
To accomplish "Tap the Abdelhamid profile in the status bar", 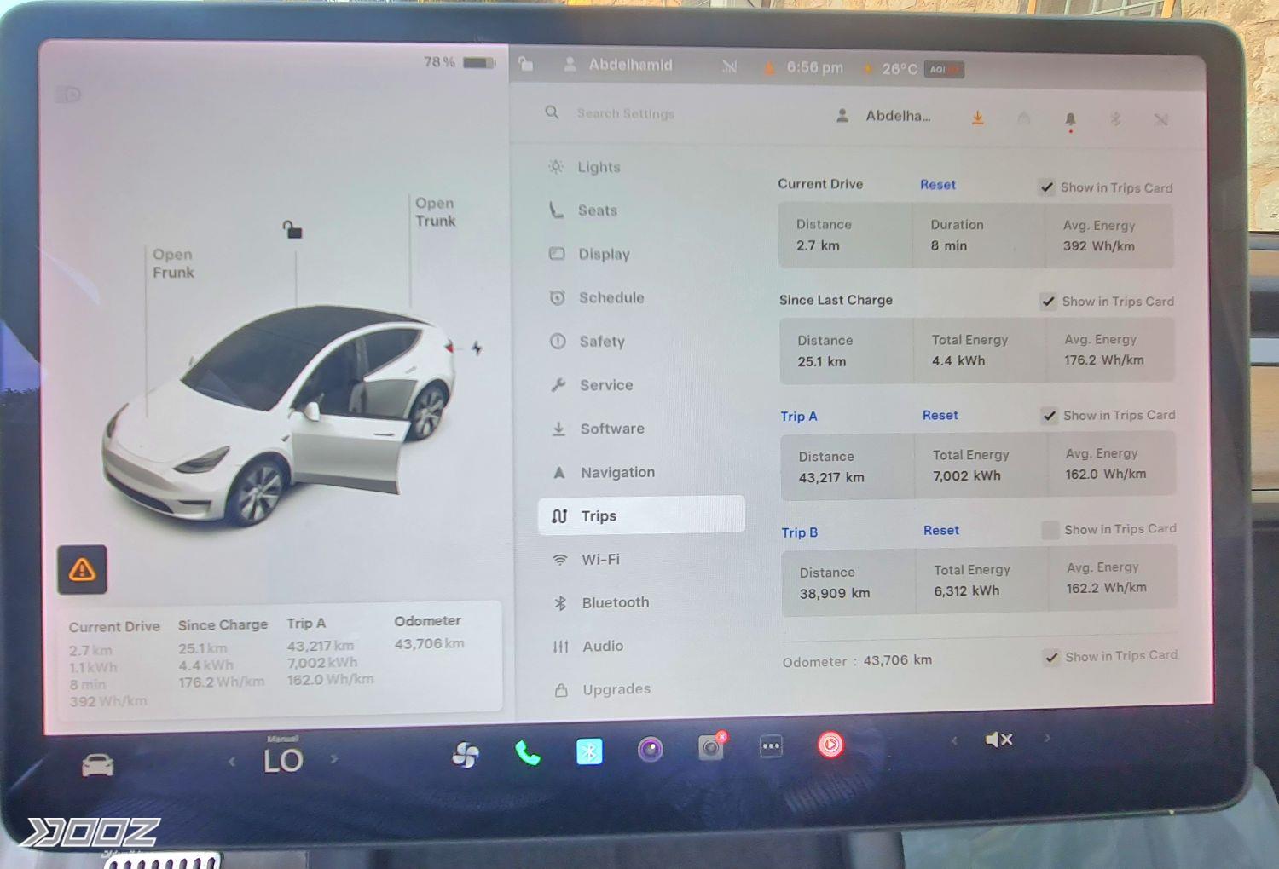I will click(619, 65).
